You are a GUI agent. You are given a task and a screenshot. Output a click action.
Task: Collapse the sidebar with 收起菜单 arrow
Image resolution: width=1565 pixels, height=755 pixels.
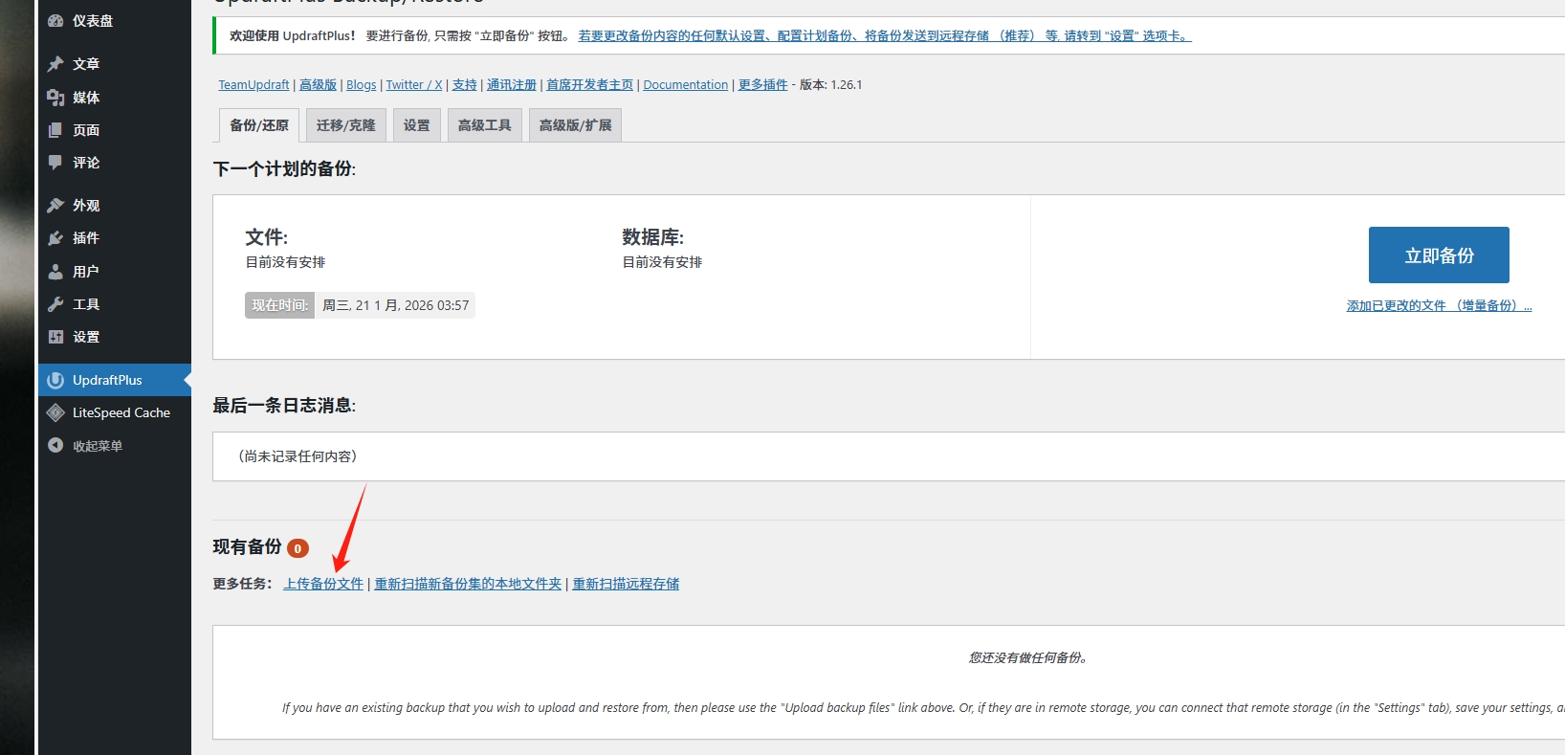click(55, 446)
